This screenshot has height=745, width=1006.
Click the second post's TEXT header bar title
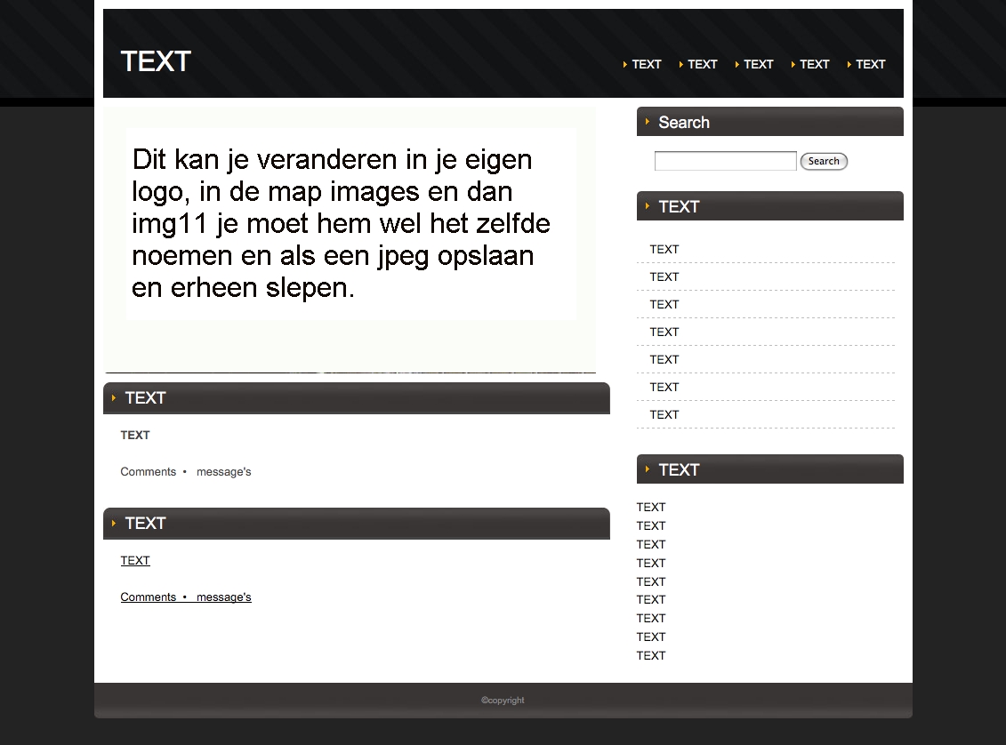[145, 523]
